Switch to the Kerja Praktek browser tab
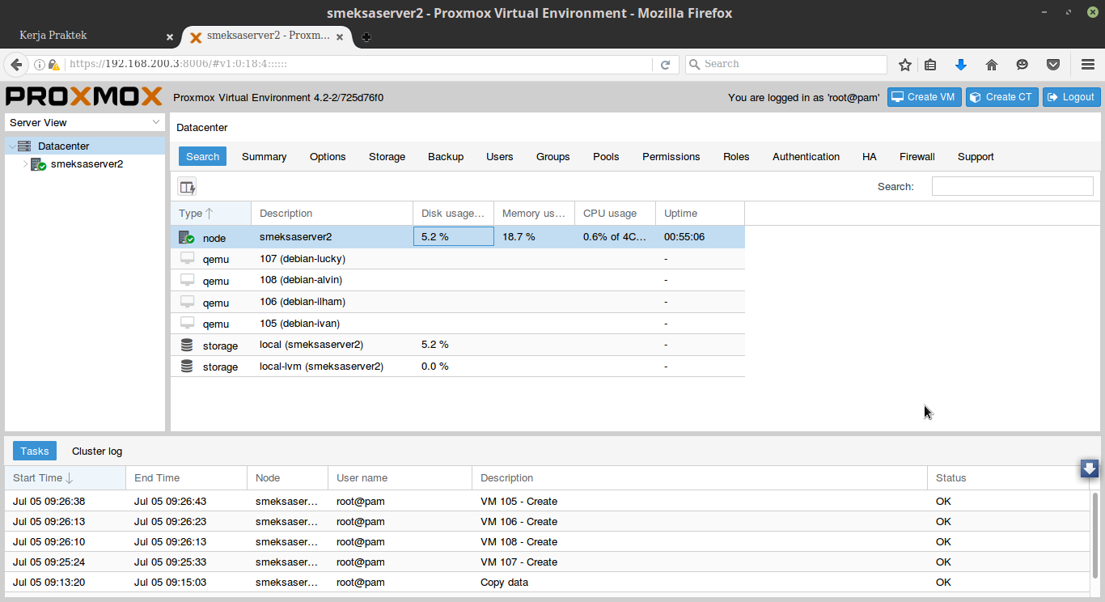This screenshot has width=1105, height=602. pos(89,36)
